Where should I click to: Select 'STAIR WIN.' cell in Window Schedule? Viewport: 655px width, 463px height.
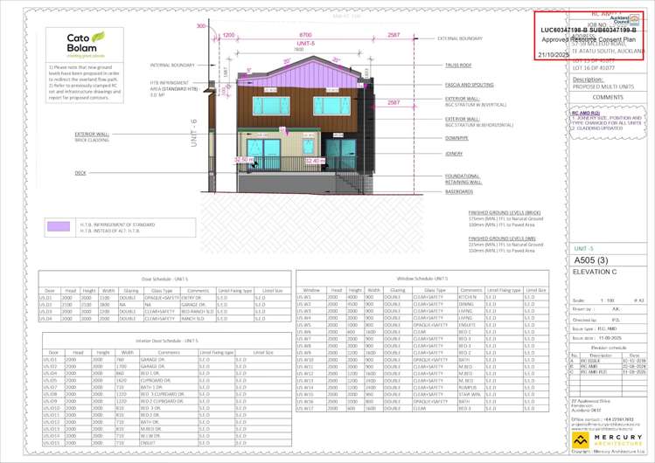coord(470,395)
